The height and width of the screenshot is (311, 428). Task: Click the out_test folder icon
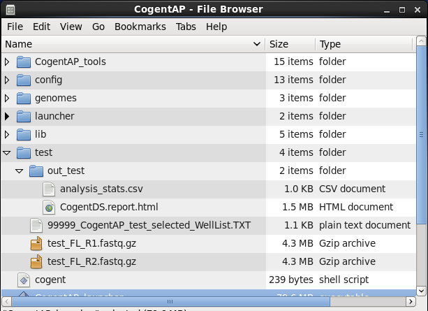(x=36, y=171)
